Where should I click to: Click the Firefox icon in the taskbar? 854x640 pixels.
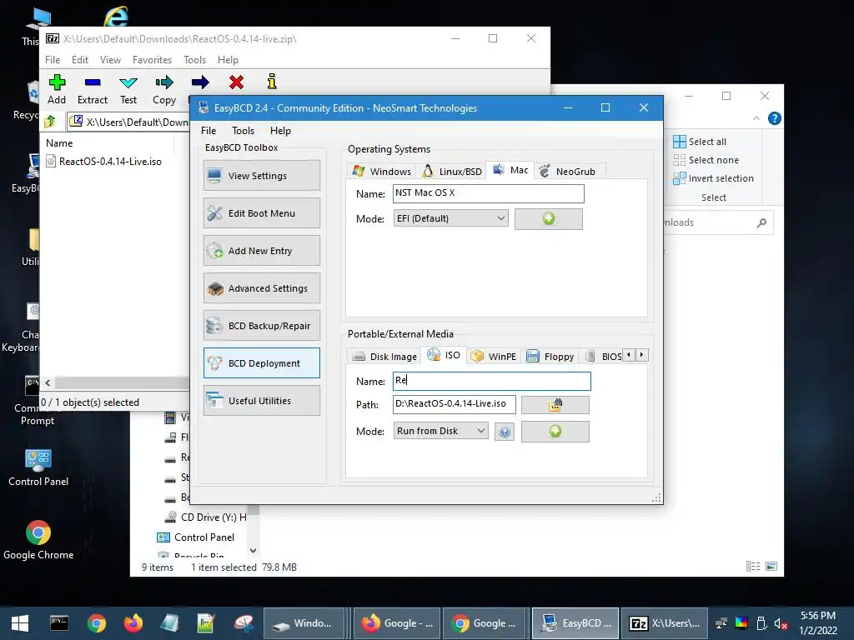pyautogui.click(x=133, y=623)
